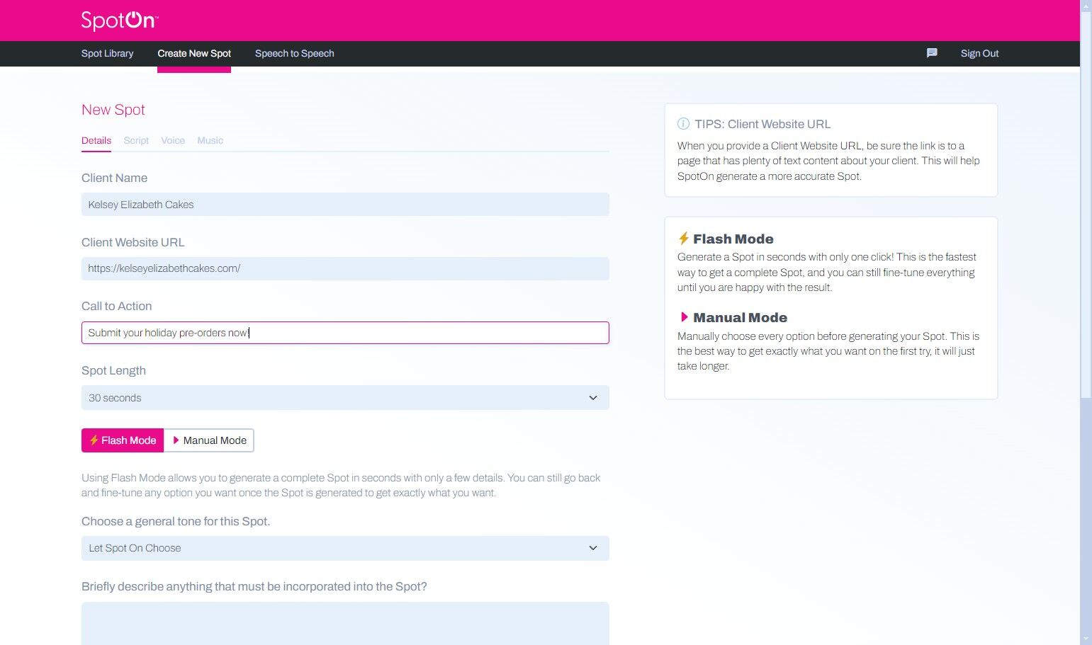1092x645 pixels.
Task: Switch to Manual Mode toggle button
Action: click(209, 440)
